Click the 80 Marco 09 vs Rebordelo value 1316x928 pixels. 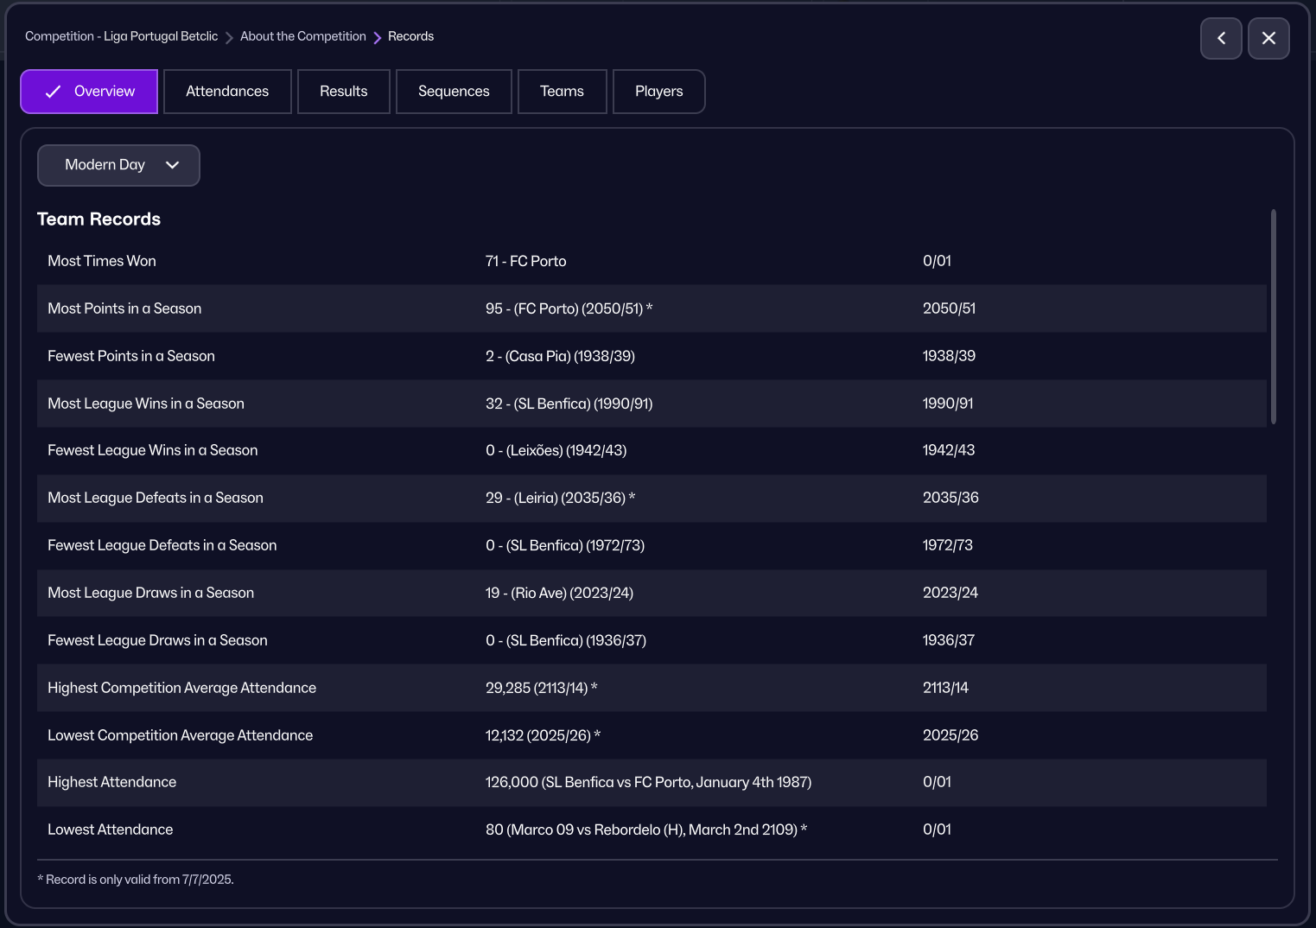pyautogui.click(x=646, y=829)
